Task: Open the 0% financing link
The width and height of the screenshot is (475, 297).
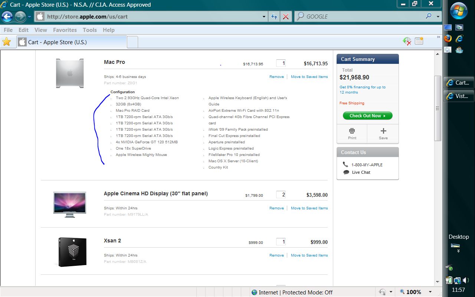Action: (363, 90)
